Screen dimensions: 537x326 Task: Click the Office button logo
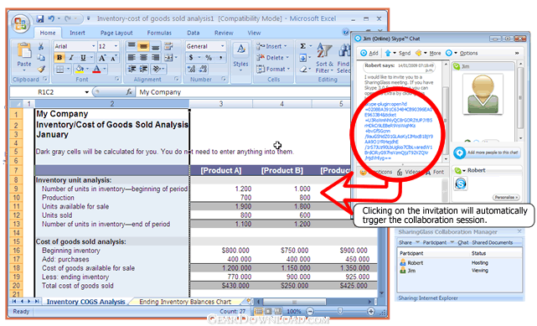[x=20, y=23]
